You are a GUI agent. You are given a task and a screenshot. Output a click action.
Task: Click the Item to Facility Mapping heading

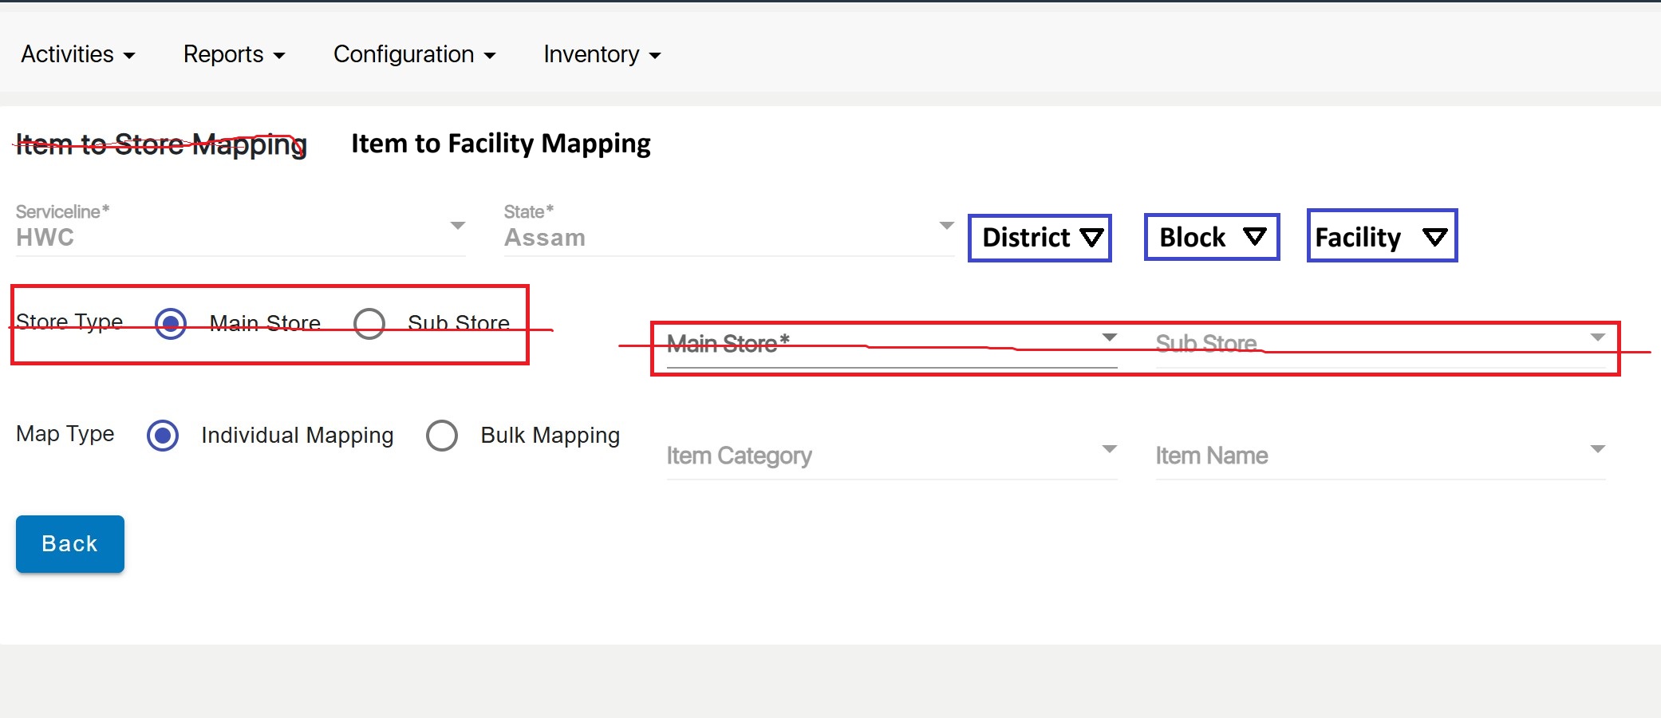[x=500, y=144]
